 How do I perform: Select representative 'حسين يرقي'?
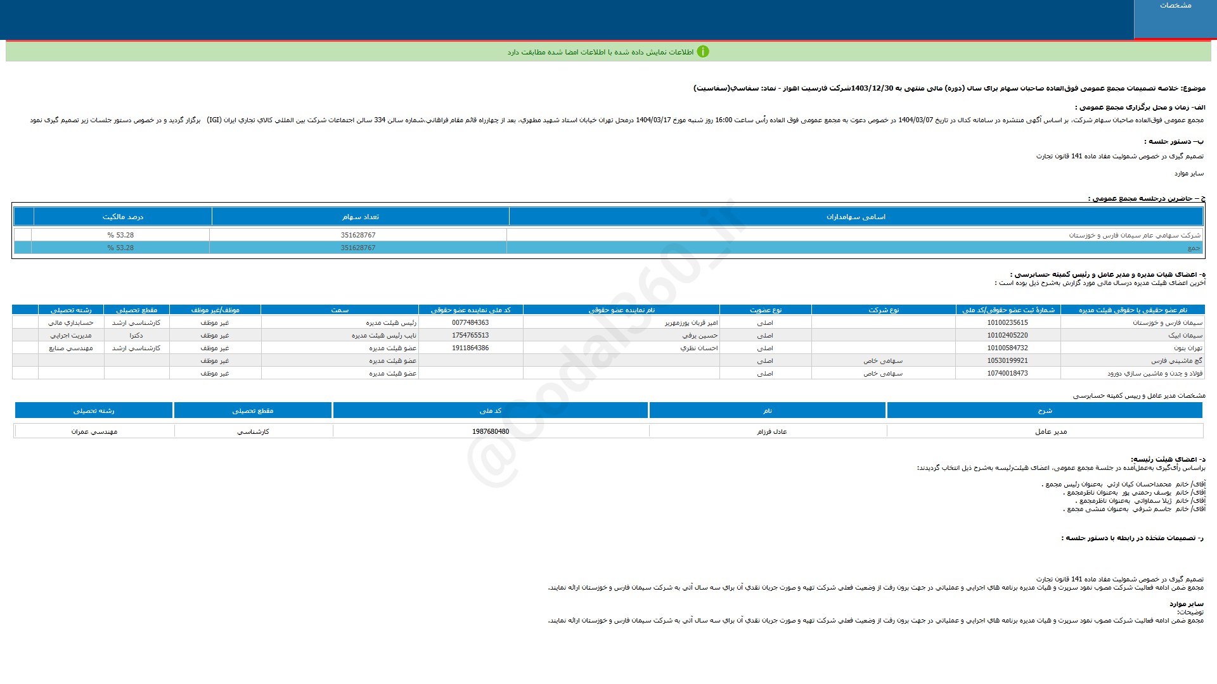click(x=700, y=335)
